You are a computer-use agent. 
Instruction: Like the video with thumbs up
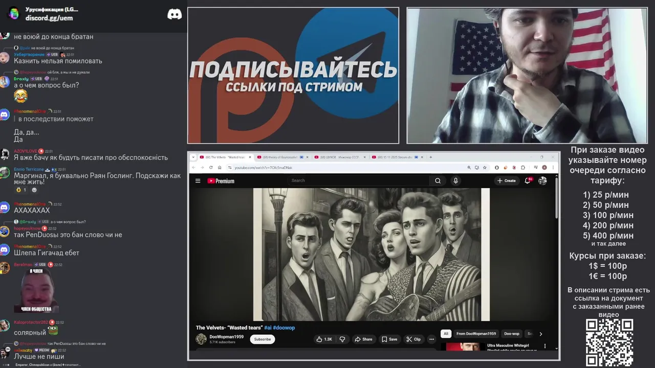pyautogui.click(x=324, y=339)
